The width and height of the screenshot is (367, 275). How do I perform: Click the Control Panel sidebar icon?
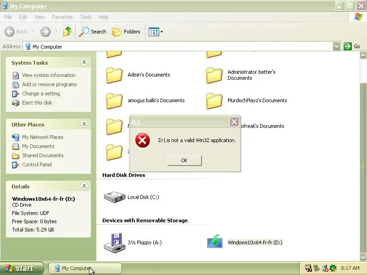pyautogui.click(x=16, y=165)
